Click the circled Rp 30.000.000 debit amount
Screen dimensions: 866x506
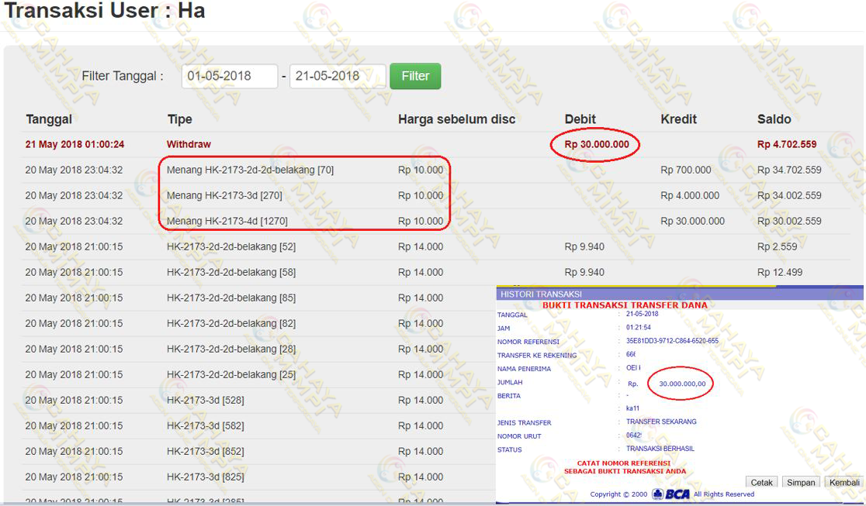point(597,145)
